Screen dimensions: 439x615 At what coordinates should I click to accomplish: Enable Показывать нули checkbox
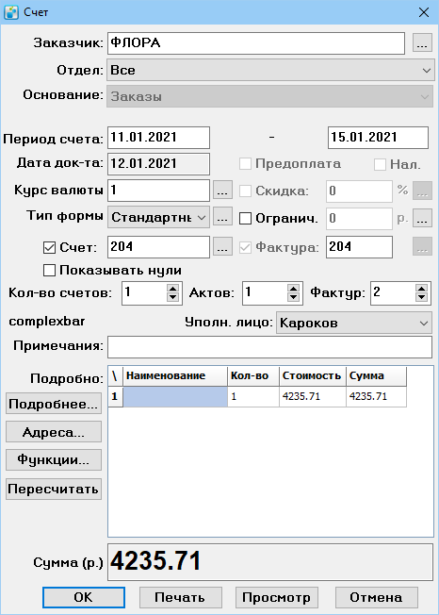tap(49, 270)
